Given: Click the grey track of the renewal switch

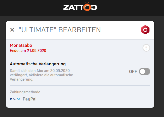Looking at the screenshot, I should click(148, 71).
